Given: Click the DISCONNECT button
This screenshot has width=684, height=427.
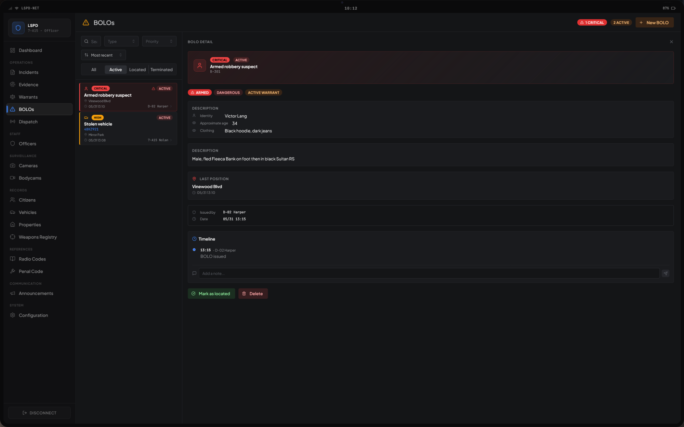Looking at the screenshot, I should (39, 413).
